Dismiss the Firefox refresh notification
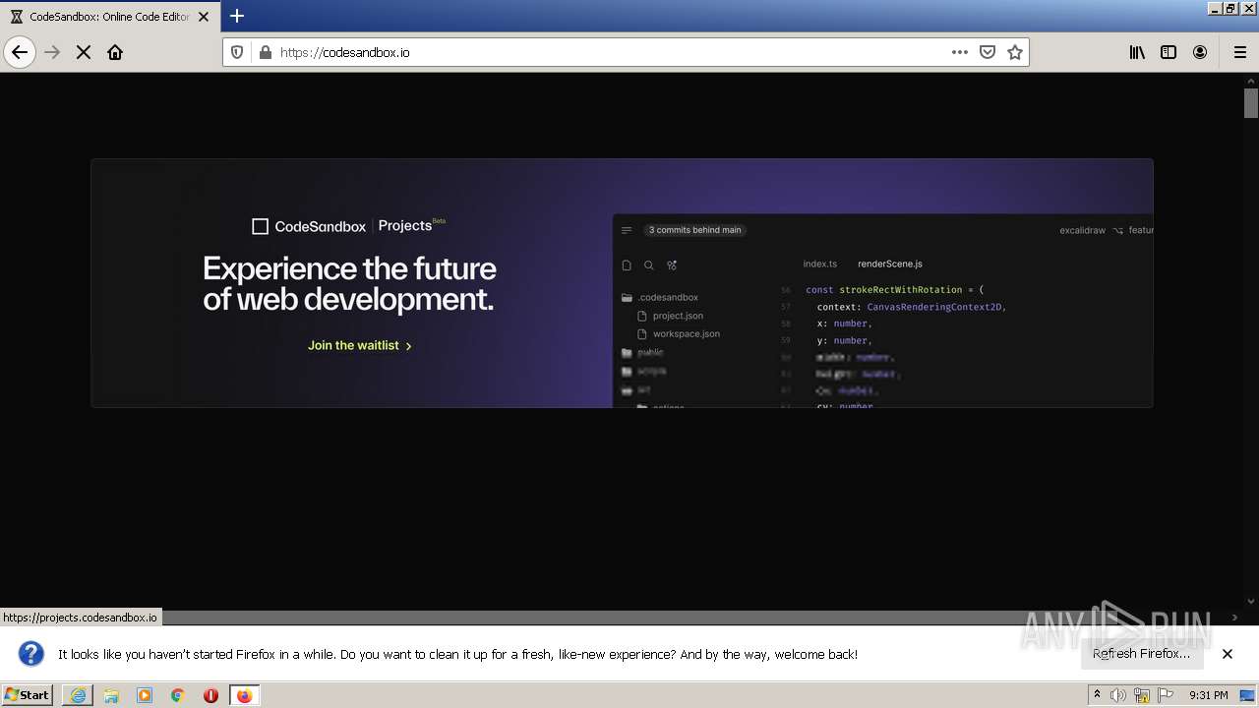 pos(1228,654)
